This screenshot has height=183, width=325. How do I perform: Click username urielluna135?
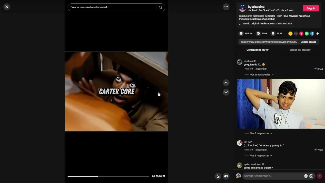250,61
